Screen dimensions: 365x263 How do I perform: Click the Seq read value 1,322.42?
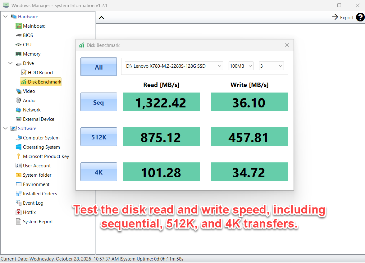click(x=161, y=102)
